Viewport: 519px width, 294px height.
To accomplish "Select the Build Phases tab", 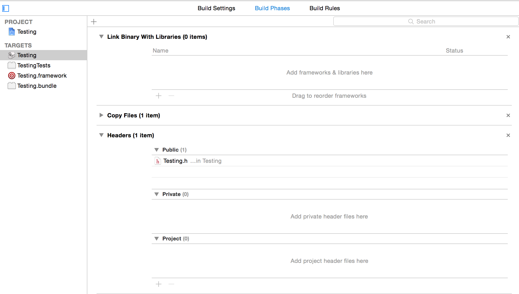I will 272,8.
